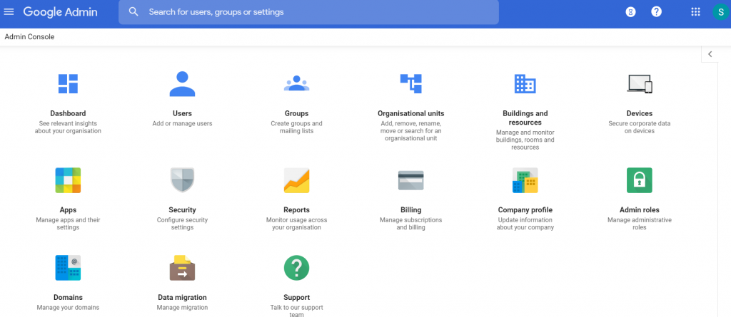Screen dimensions: 731x317
Task: Open the Apps colorful grid icon
Action: [68, 180]
